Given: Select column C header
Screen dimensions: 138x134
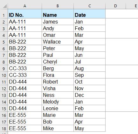Looking at the screenshot, I should 90,6.
